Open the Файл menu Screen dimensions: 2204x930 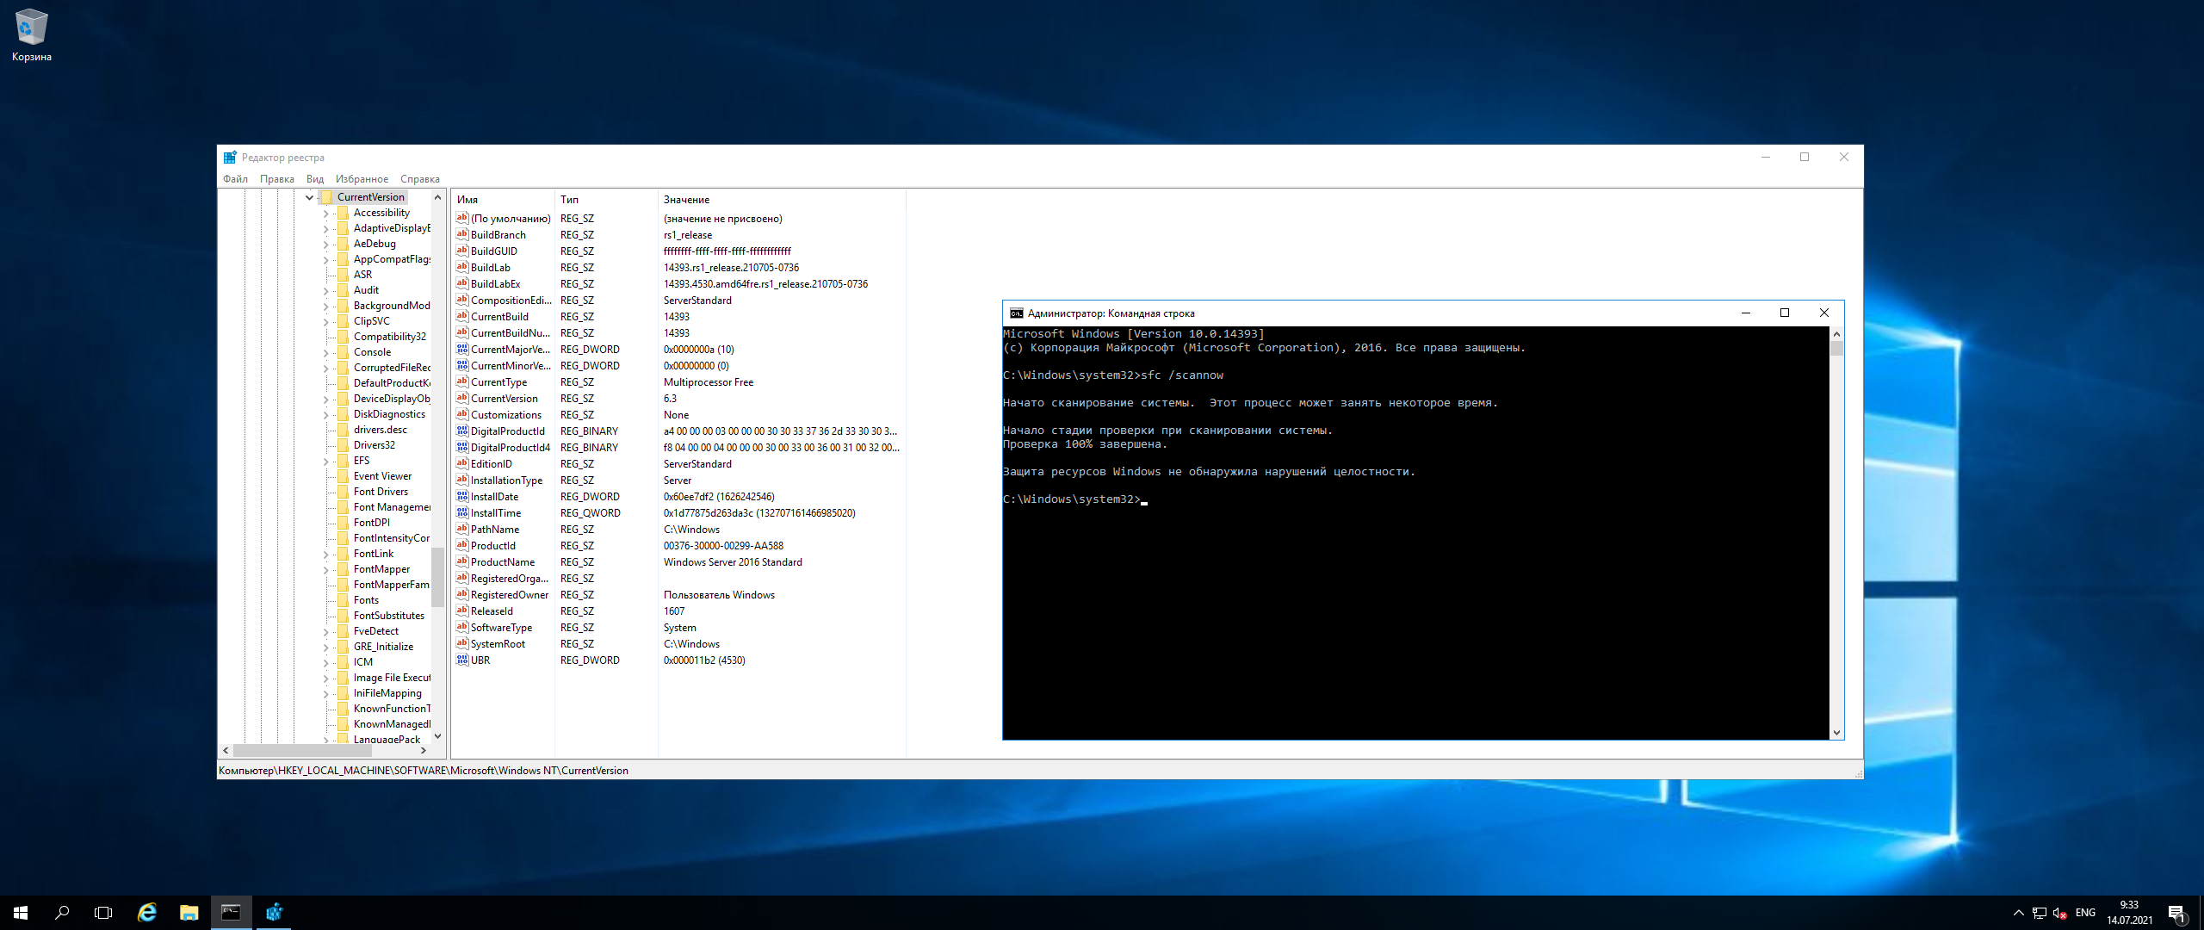235,179
